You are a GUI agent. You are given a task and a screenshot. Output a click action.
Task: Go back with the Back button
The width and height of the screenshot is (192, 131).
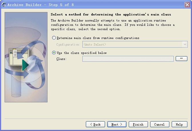95,124
